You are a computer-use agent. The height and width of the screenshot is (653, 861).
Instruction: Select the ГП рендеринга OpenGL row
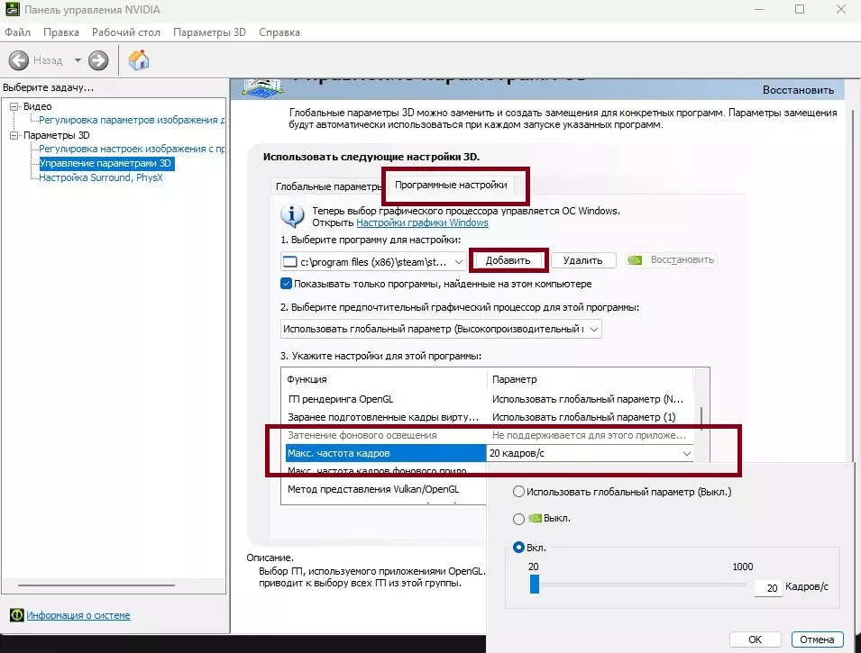(488, 399)
